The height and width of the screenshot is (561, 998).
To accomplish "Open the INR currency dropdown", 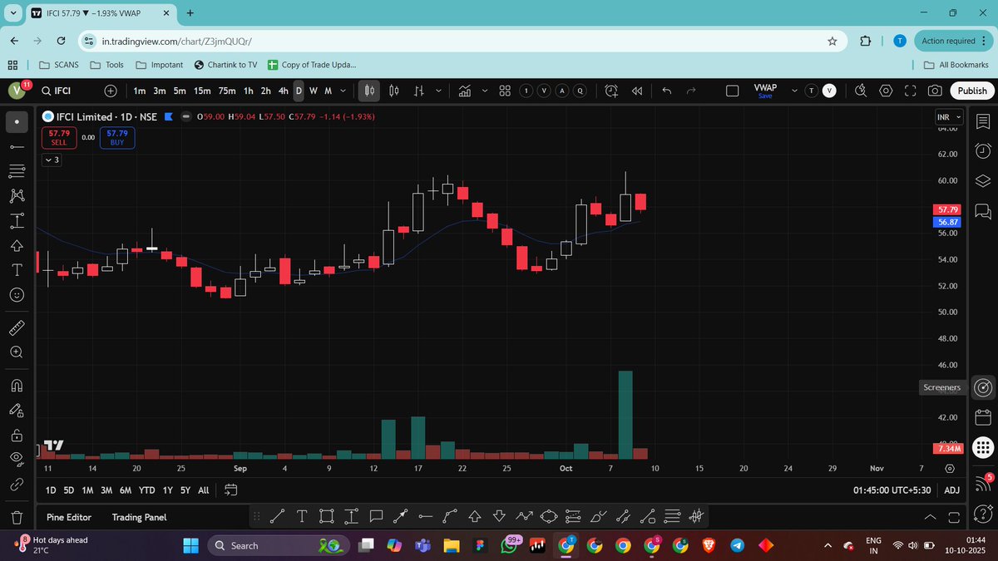I will (948, 117).
